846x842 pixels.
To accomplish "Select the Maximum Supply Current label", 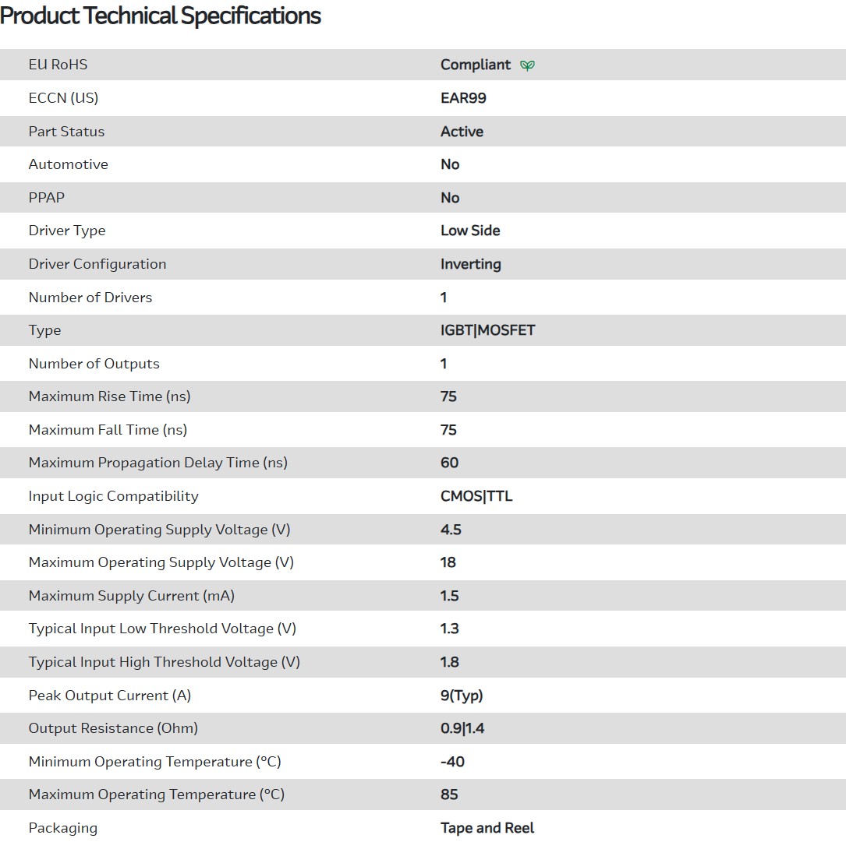I will point(131,596).
